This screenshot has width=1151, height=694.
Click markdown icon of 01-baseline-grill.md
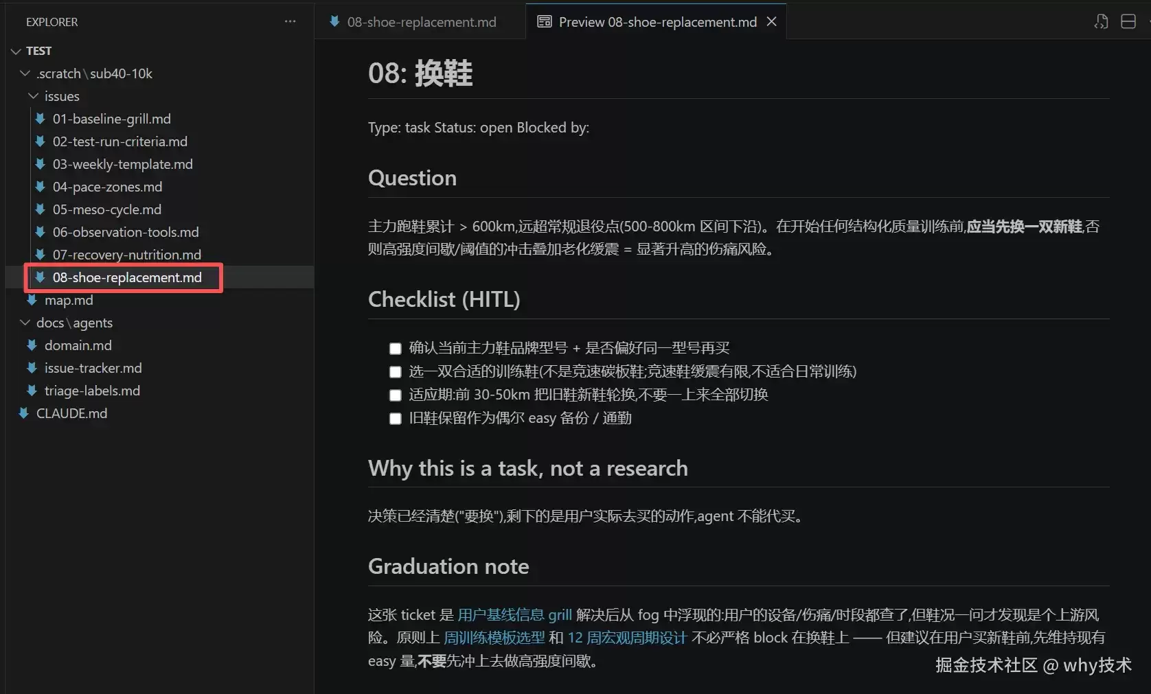[40, 119]
